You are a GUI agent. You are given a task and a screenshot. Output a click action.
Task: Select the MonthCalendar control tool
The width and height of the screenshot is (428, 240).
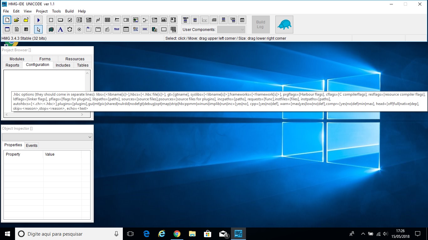coord(126,29)
